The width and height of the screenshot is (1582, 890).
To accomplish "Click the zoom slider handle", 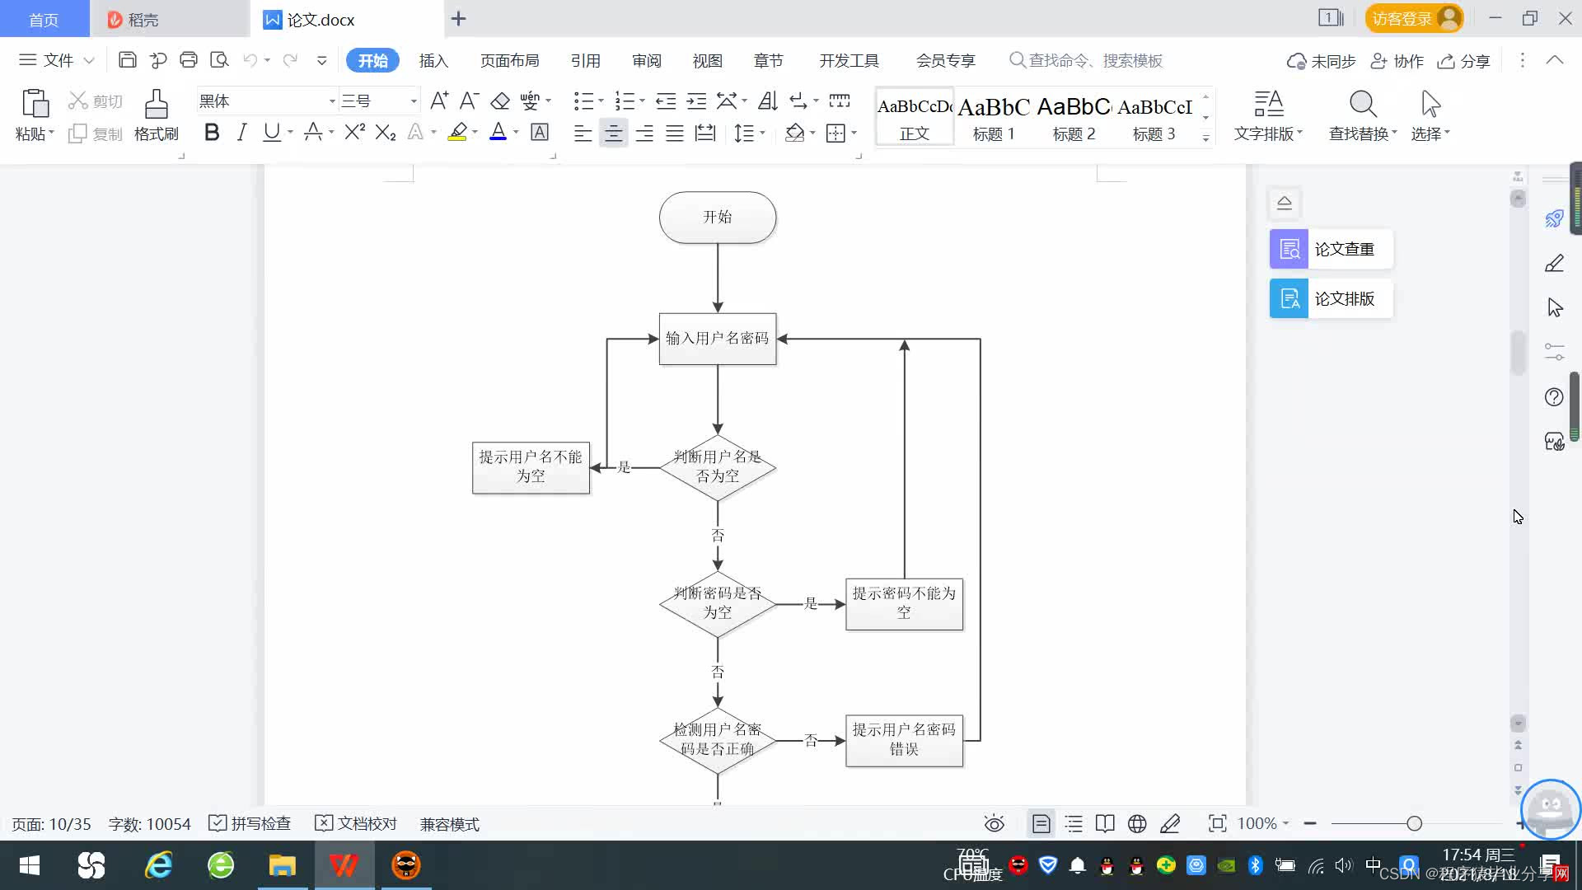I will point(1414,824).
